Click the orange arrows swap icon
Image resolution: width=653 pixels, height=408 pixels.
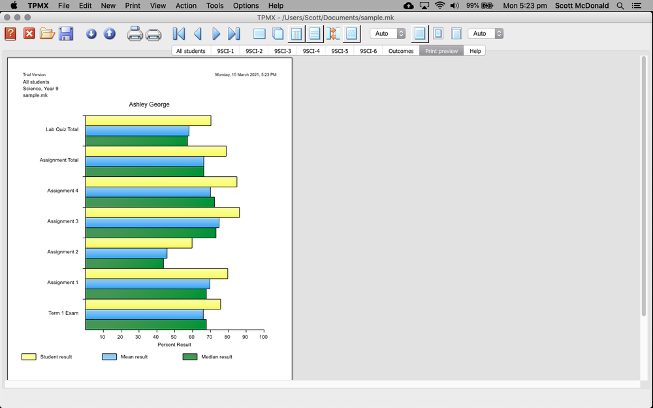pyautogui.click(x=333, y=34)
